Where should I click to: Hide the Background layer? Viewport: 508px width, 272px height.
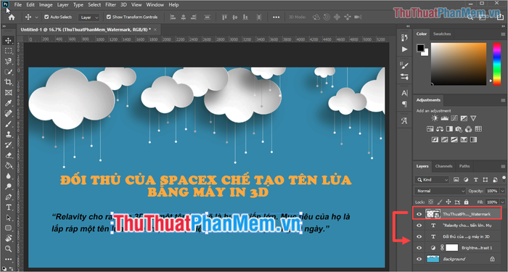click(x=419, y=259)
